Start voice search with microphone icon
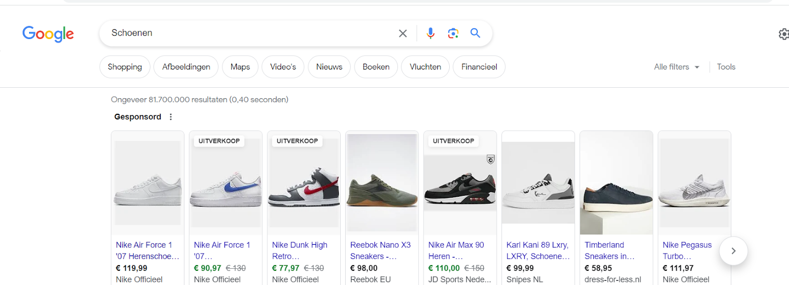789x285 pixels. click(x=430, y=33)
